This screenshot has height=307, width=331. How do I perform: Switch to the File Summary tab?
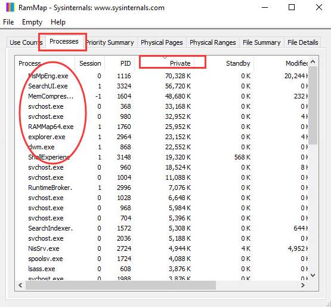(262, 42)
